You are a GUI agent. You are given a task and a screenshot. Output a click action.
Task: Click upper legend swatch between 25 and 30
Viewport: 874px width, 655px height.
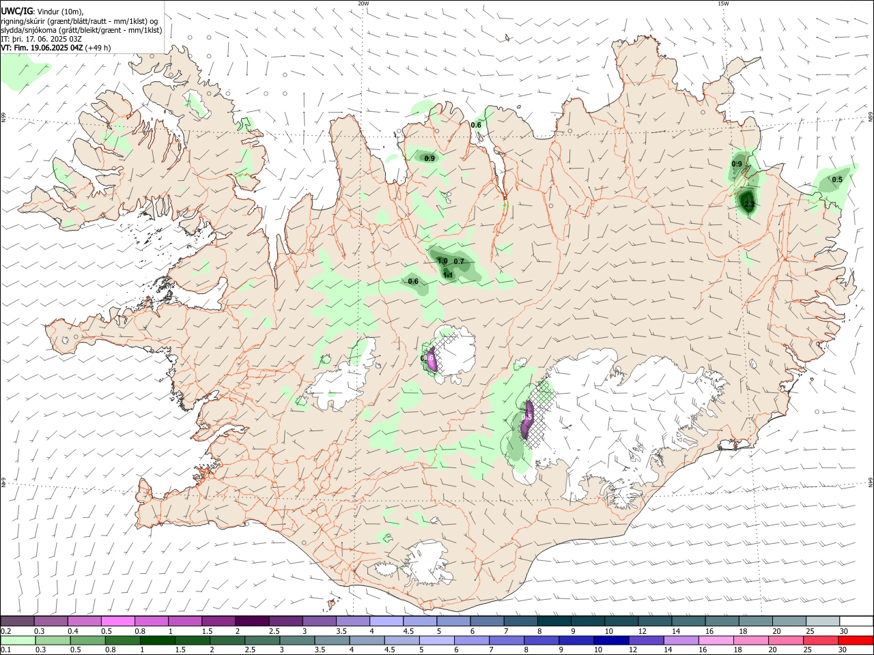823,621
